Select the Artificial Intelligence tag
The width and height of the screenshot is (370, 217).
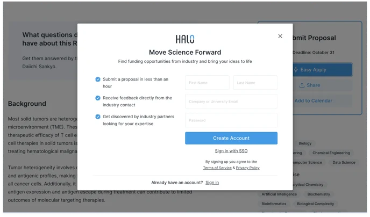tap(279, 194)
